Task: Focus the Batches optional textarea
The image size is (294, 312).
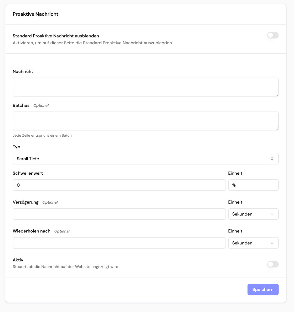Action: (x=145, y=121)
